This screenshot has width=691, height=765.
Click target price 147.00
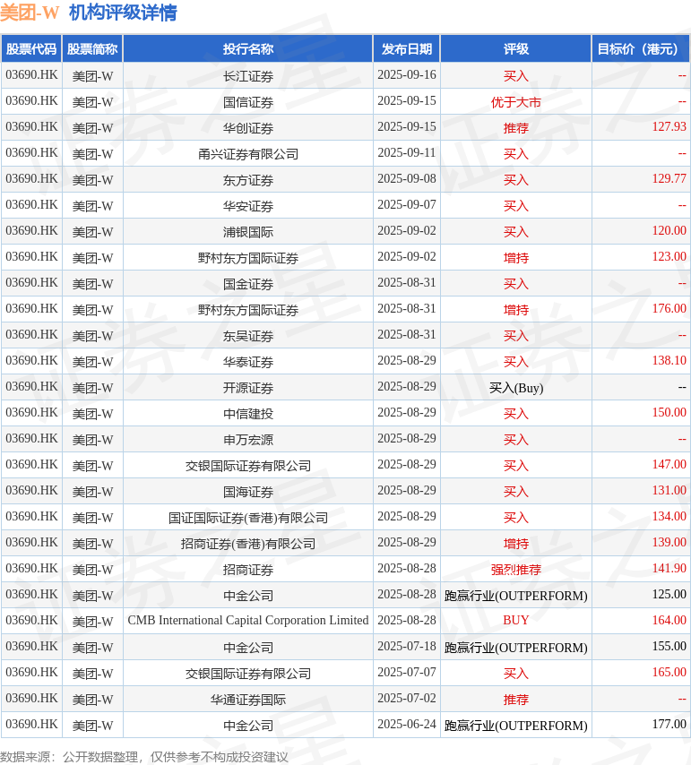pos(669,464)
